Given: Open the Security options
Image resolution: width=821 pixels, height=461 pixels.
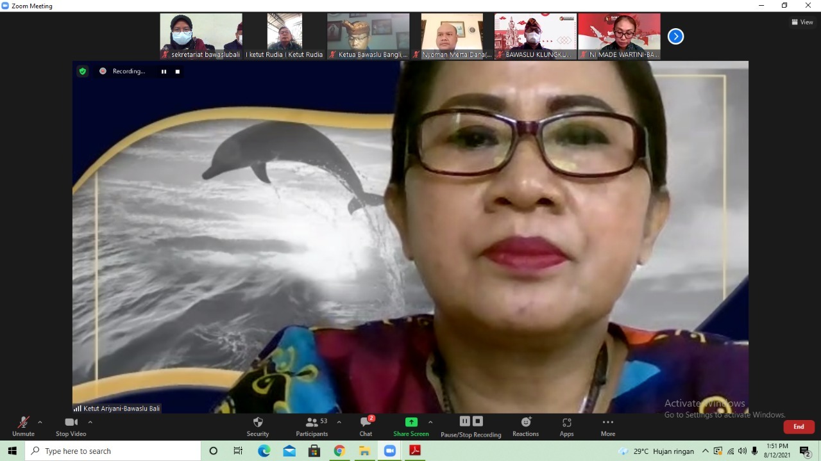Looking at the screenshot, I should [258, 426].
